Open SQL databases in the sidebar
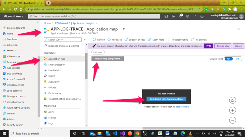This screenshot has width=245, height=137. pos(12,73)
